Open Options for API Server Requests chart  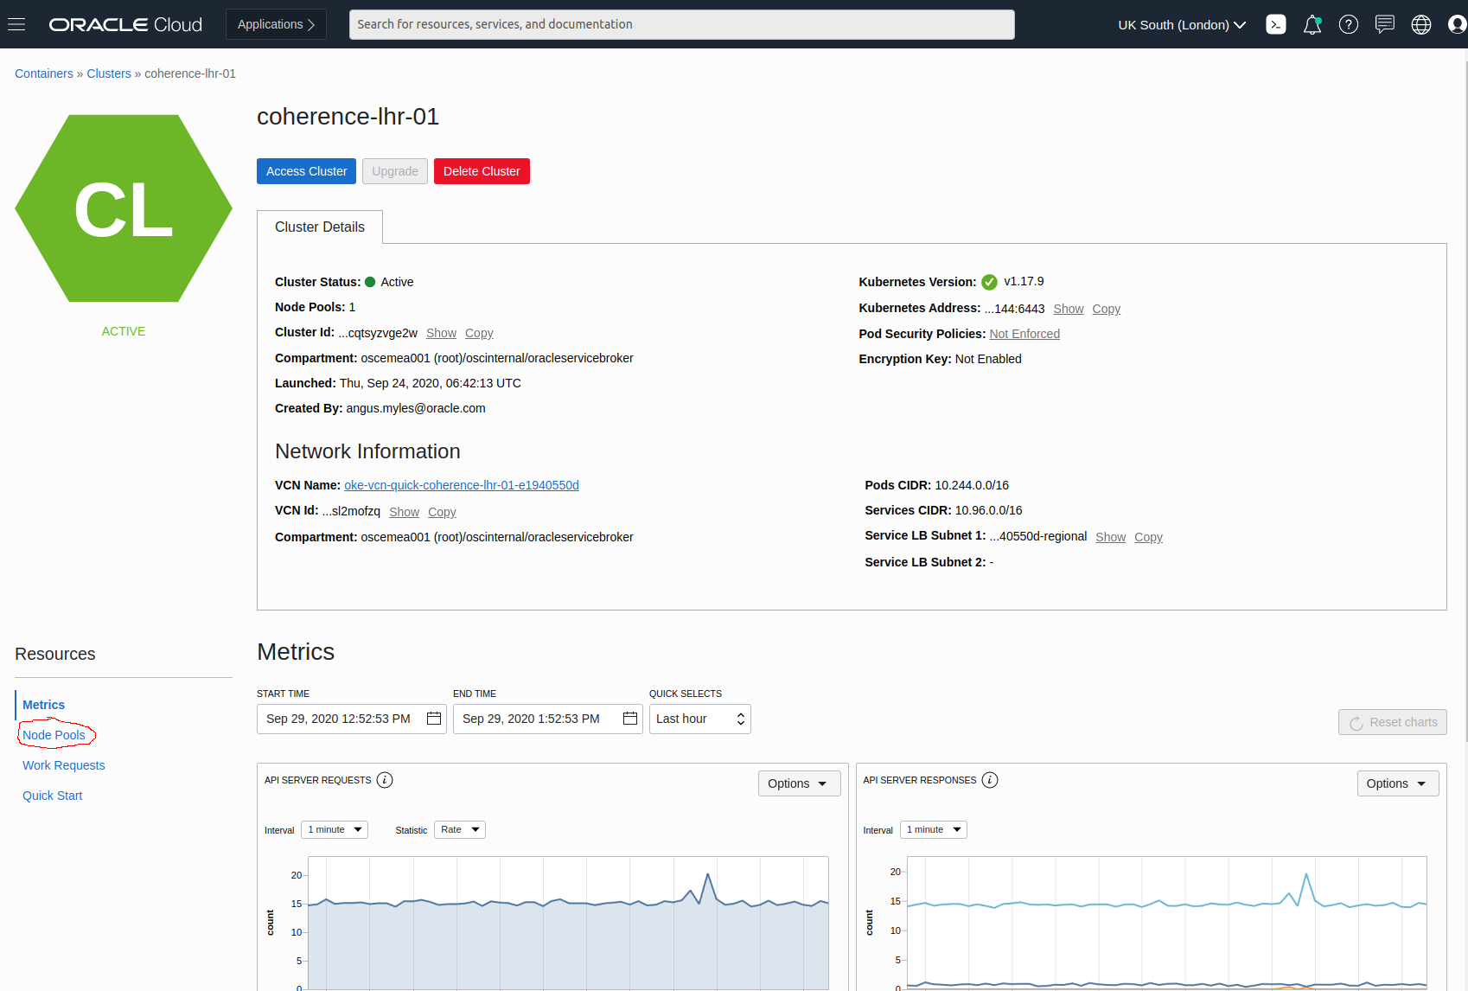pyautogui.click(x=799, y=783)
